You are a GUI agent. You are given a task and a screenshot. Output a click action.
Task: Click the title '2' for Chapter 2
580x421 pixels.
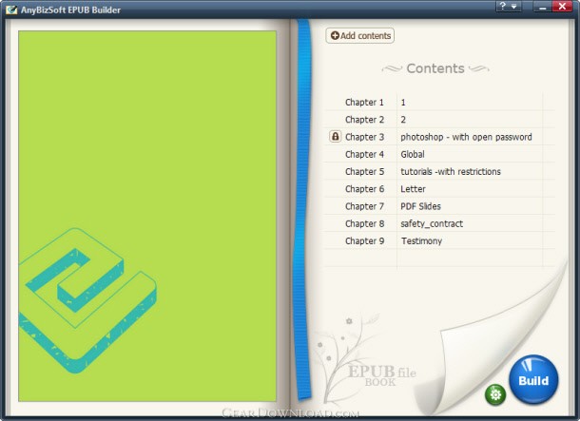point(403,120)
